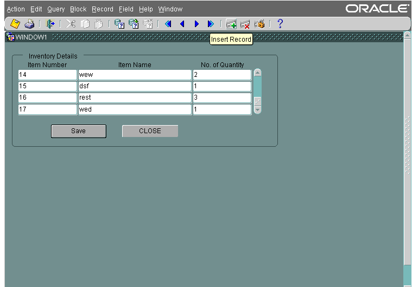
Task: Click Item Number field containing 14
Action: [x=48, y=75]
